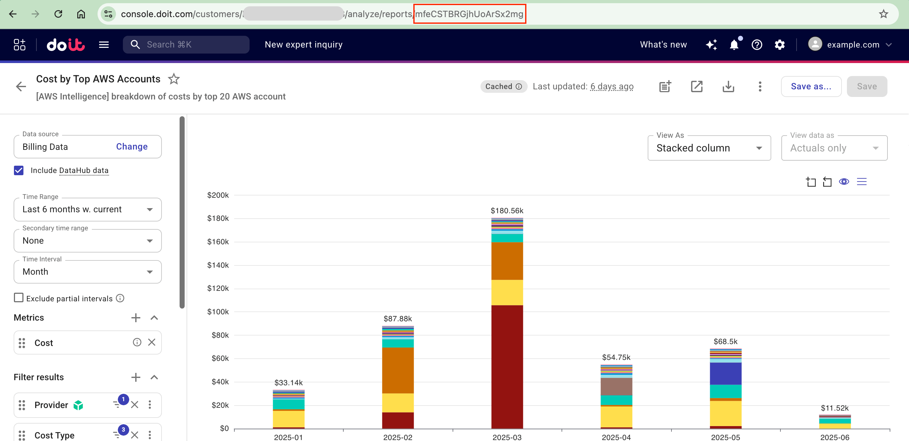909x441 pixels.
Task: Click the add to dashboard icon
Action: [x=665, y=86]
